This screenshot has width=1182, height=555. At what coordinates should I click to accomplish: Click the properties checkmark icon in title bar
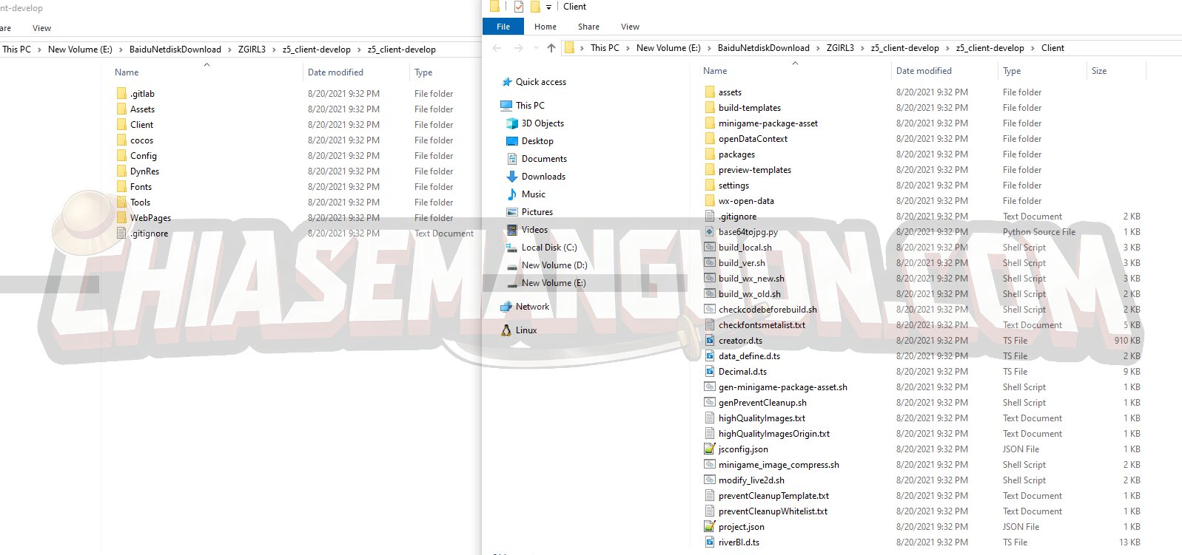point(518,7)
